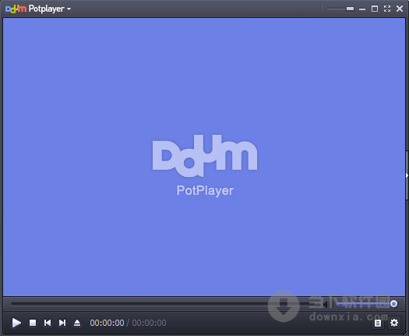Open the playlist panel icon
The height and width of the screenshot is (336, 409).
point(377,324)
